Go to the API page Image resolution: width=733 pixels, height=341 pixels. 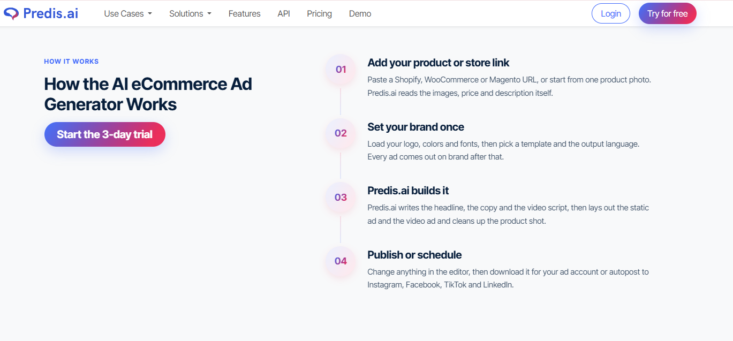(284, 14)
